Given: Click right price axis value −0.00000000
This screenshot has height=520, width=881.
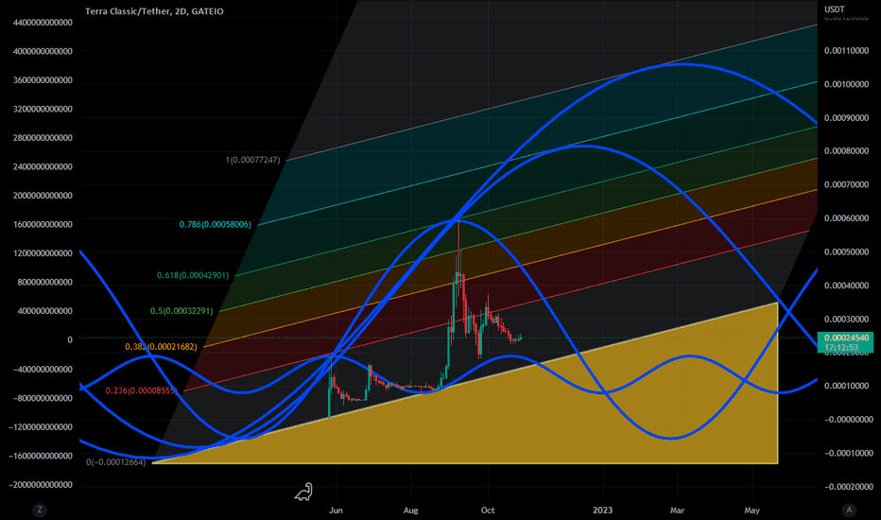Looking at the screenshot, I should pos(849,420).
